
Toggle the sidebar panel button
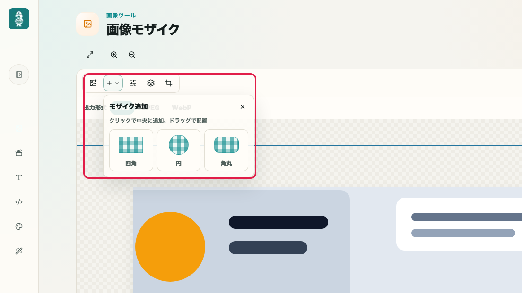point(19,75)
